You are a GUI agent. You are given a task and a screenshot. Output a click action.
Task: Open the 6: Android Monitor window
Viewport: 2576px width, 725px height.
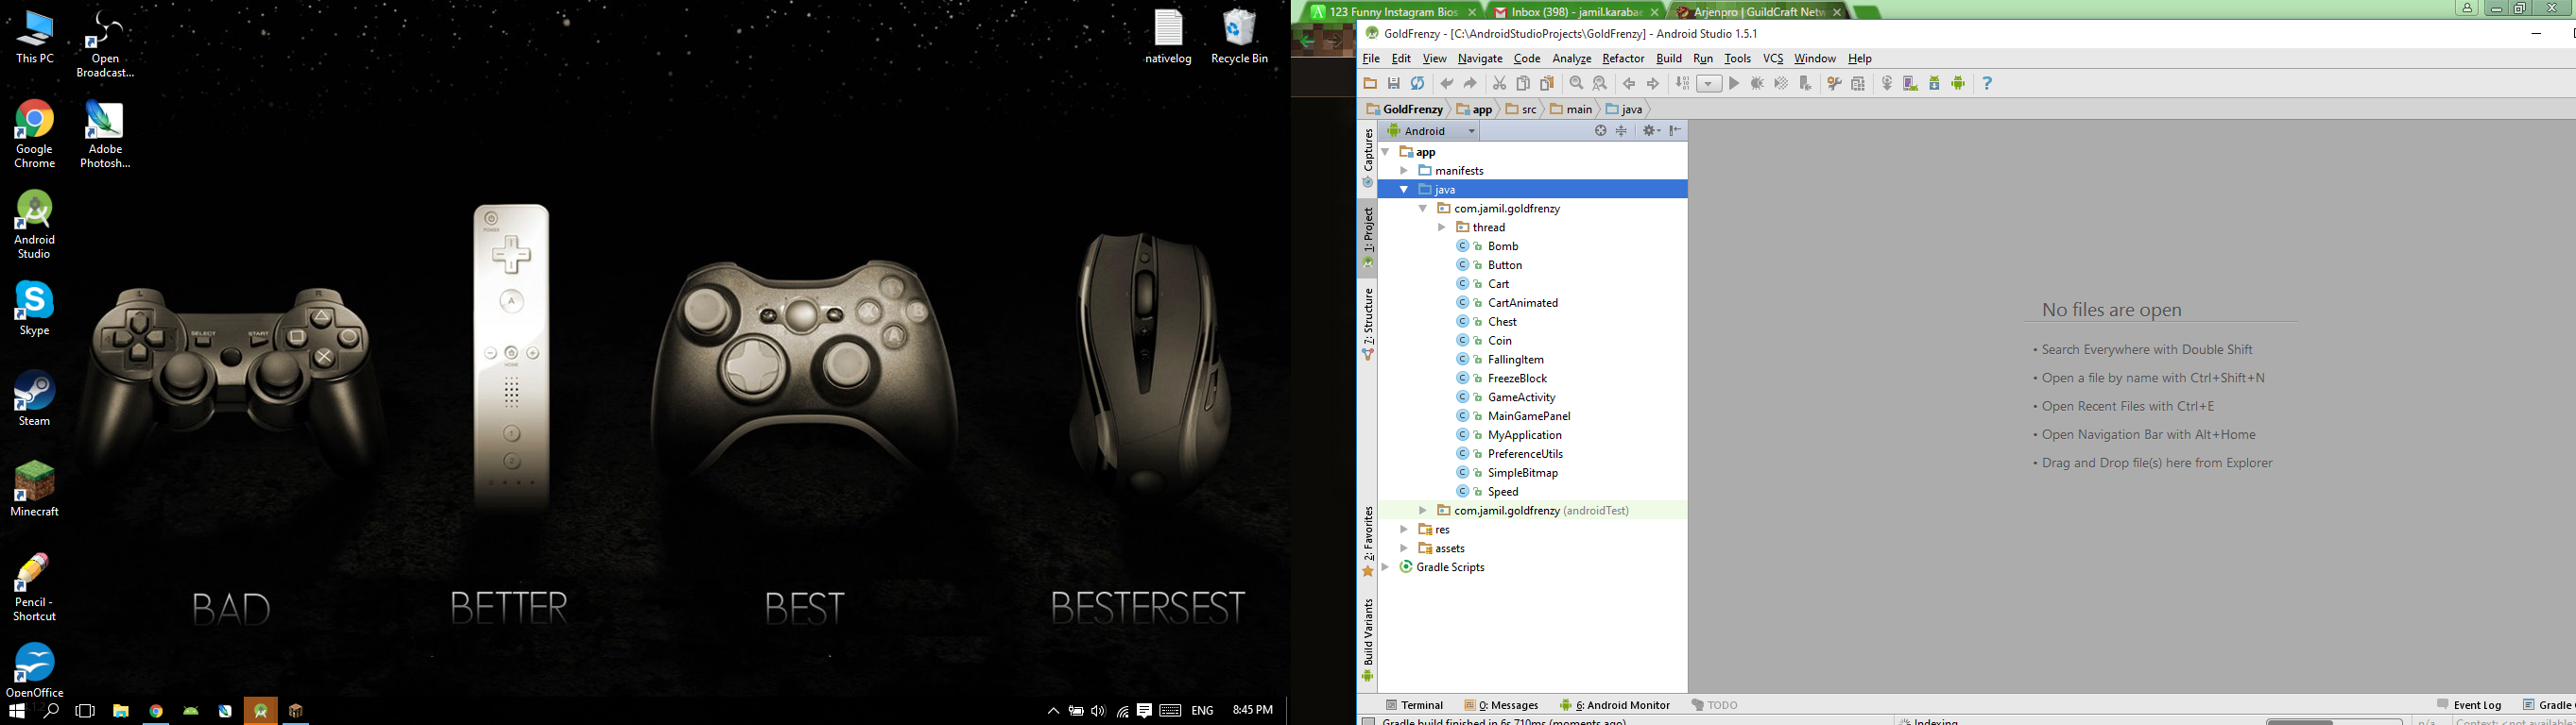tap(1615, 705)
